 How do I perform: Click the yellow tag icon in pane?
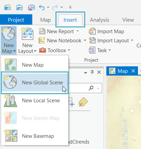pos(83,102)
